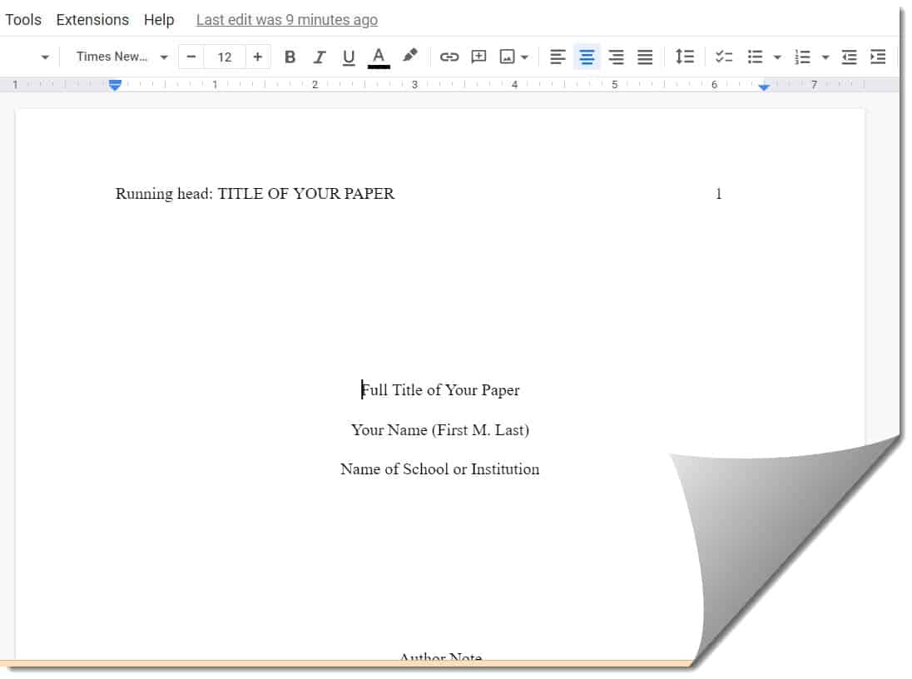Open the Extensions menu
The height and width of the screenshot is (679, 912).
coord(92,19)
